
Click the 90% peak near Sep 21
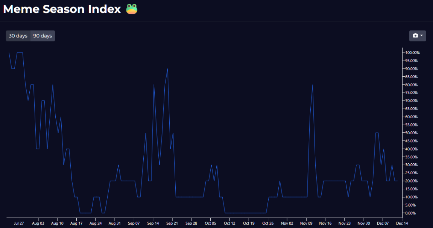click(167, 69)
